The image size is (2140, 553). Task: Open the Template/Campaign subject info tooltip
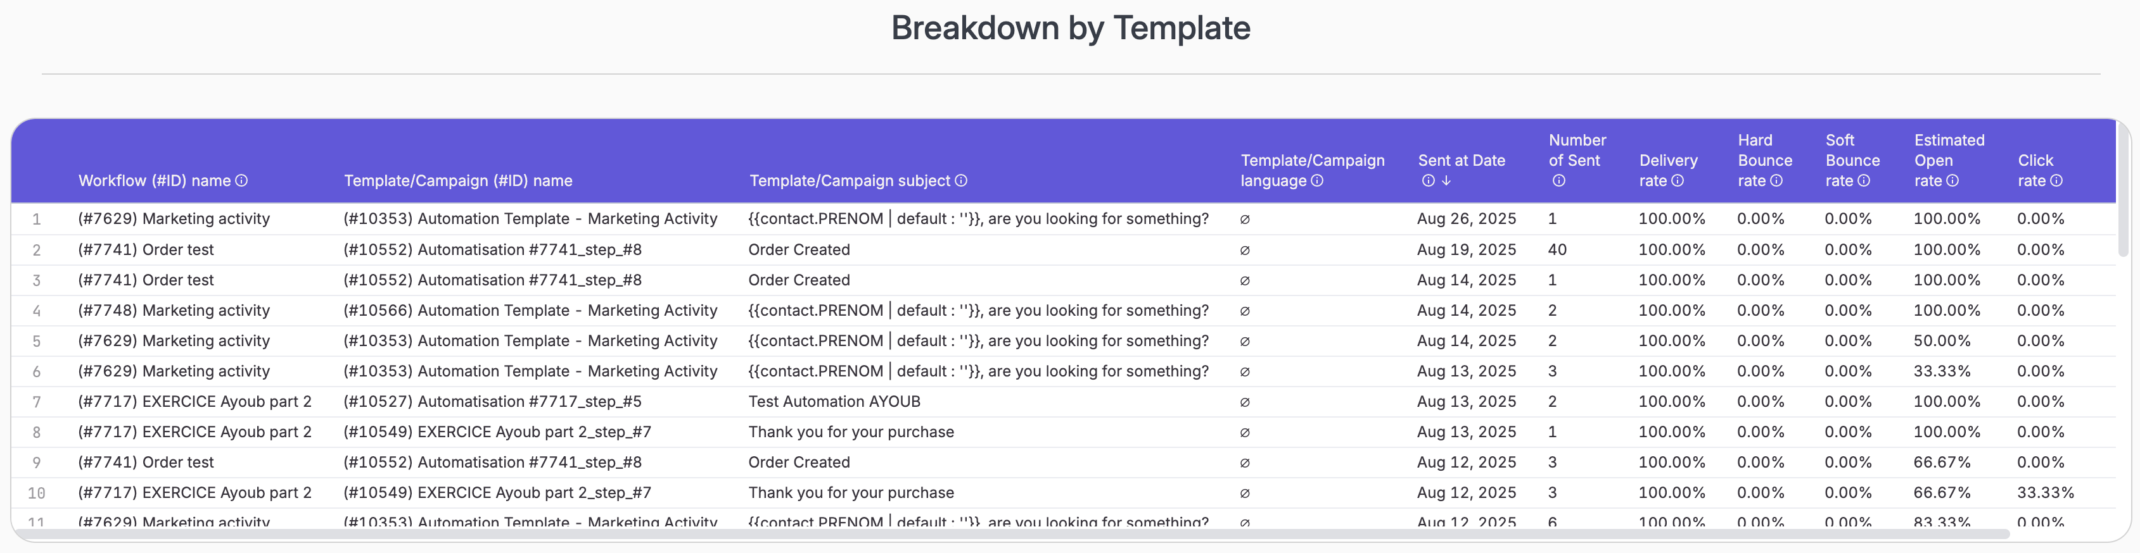pos(962,180)
